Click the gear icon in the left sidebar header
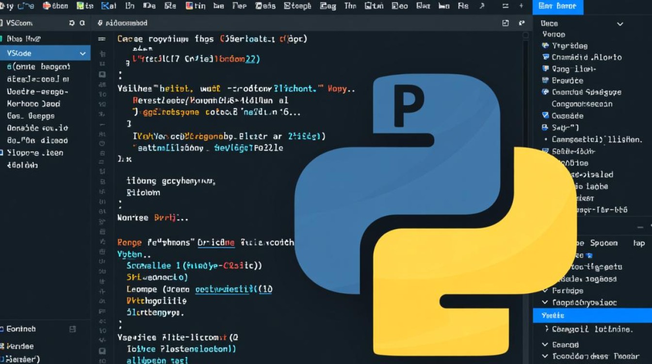The image size is (652, 364). click(72, 23)
